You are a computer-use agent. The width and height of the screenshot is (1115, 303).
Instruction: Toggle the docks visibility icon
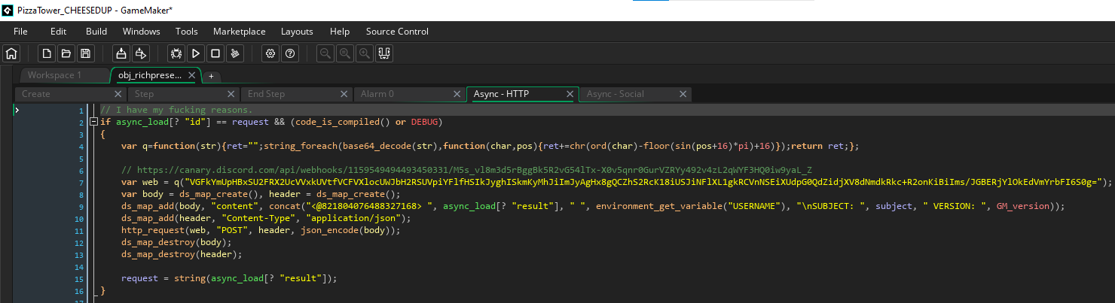pos(384,53)
